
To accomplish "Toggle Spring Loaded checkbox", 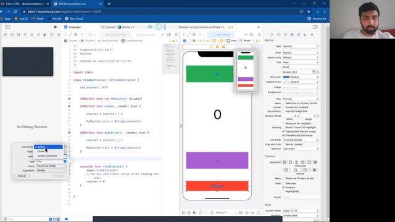I will [x=283, y=144].
